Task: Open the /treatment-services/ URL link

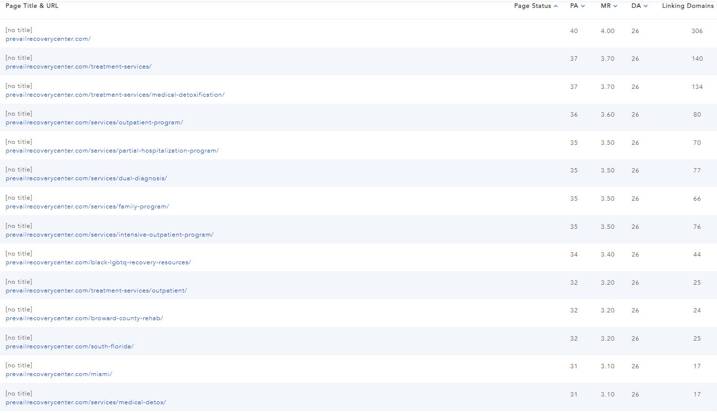Action: [78, 67]
